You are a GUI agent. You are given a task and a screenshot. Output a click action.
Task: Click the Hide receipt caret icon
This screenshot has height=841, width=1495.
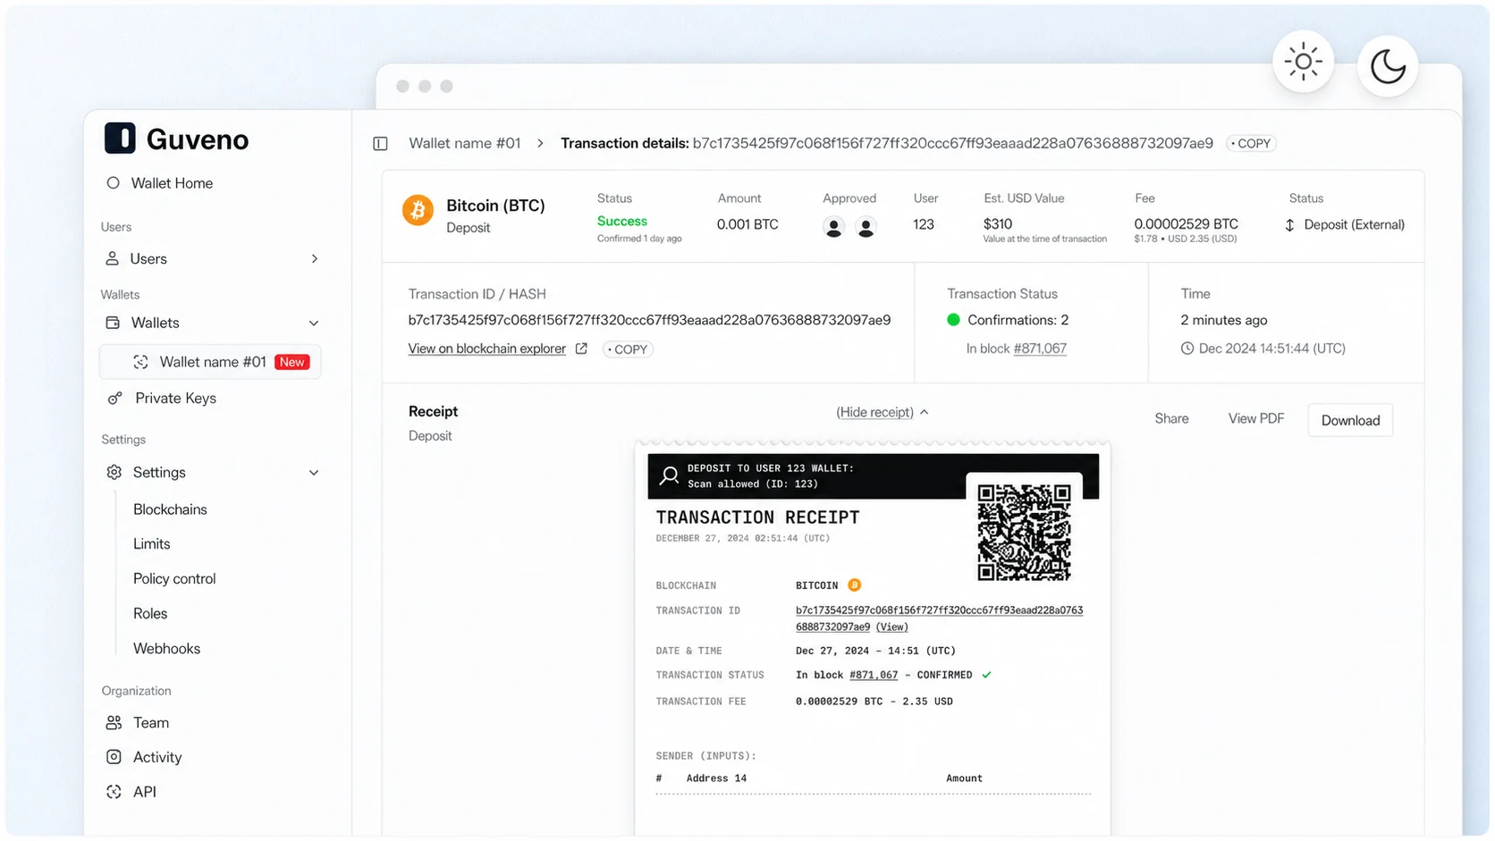click(x=925, y=412)
